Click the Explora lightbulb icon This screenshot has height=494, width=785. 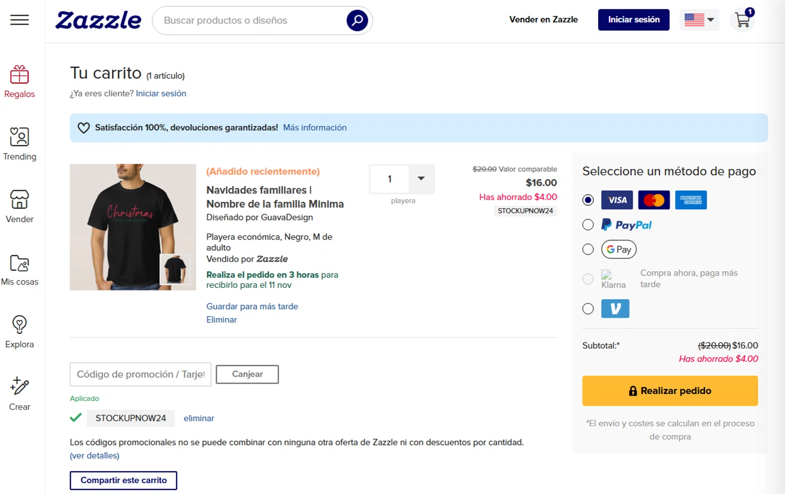19,325
